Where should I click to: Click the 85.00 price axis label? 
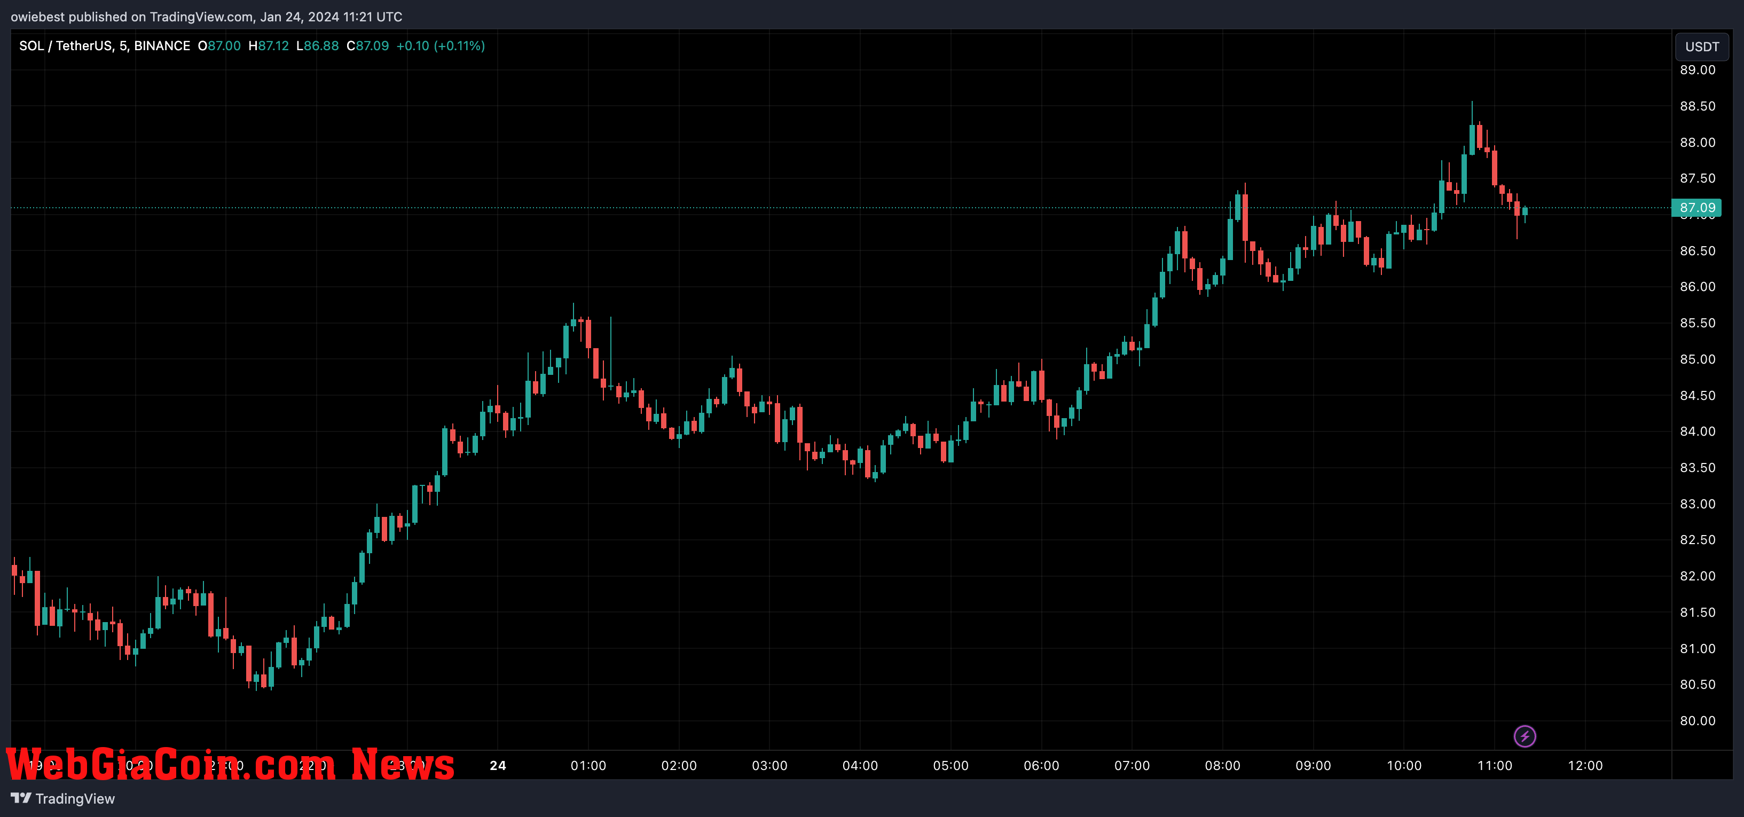tap(1698, 359)
